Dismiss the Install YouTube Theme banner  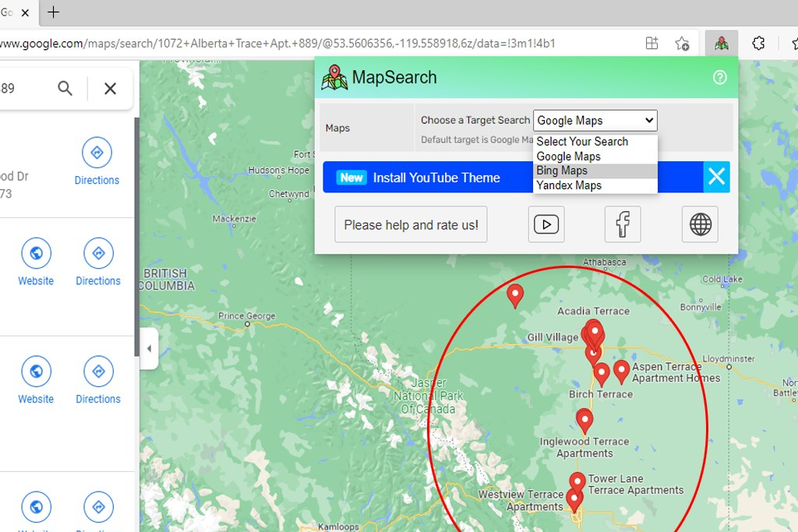pos(717,177)
